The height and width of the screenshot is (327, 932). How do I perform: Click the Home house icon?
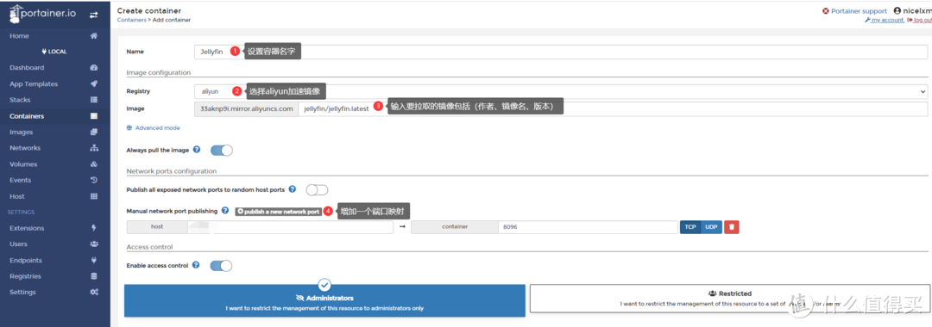(x=94, y=35)
